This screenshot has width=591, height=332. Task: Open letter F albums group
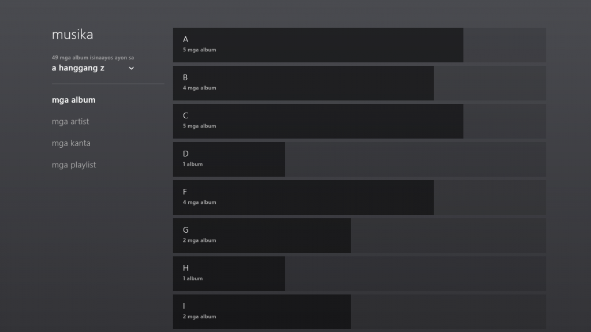(303, 197)
